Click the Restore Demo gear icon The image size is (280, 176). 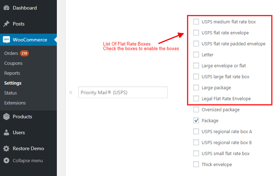click(6, 148)
